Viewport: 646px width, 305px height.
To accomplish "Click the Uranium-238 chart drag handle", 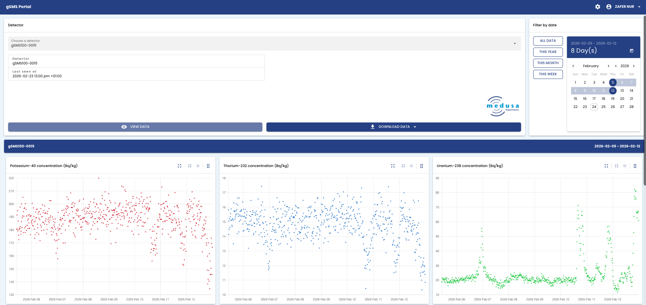I will [635, 166].
